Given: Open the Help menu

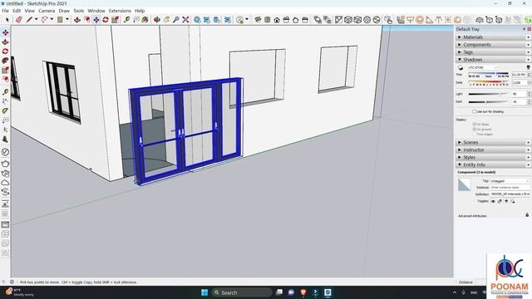Looking at the screenshot, I should pos(140,11).
